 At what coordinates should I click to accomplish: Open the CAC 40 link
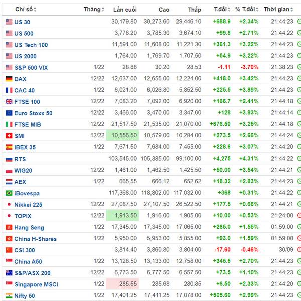(x=25, y=90)
